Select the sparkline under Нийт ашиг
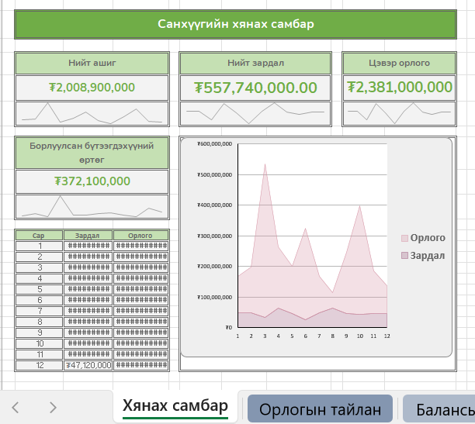Image resolution: width=475 pixels, height=424 pixels. pyautogui.click(x=92, y=114)
